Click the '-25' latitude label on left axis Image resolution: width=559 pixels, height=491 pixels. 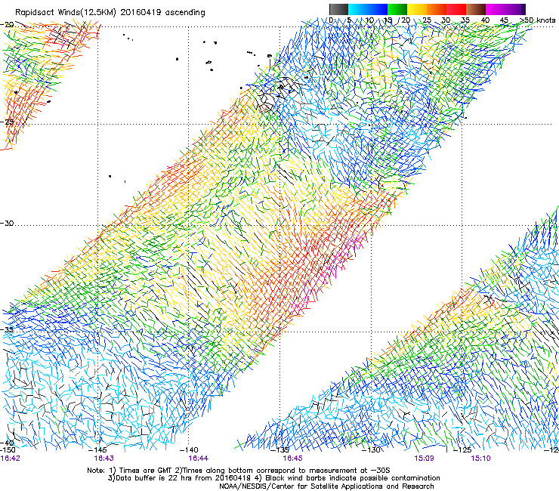click(7, 122)
